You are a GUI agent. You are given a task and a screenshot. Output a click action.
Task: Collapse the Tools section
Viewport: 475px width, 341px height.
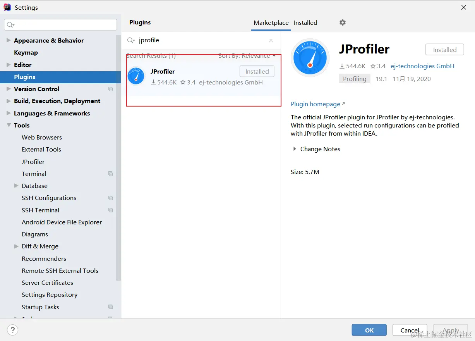(9, 125)
